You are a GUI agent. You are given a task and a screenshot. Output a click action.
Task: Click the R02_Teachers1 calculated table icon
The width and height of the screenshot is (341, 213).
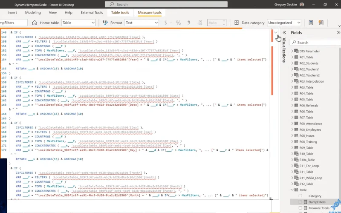[x=296, y=69]
